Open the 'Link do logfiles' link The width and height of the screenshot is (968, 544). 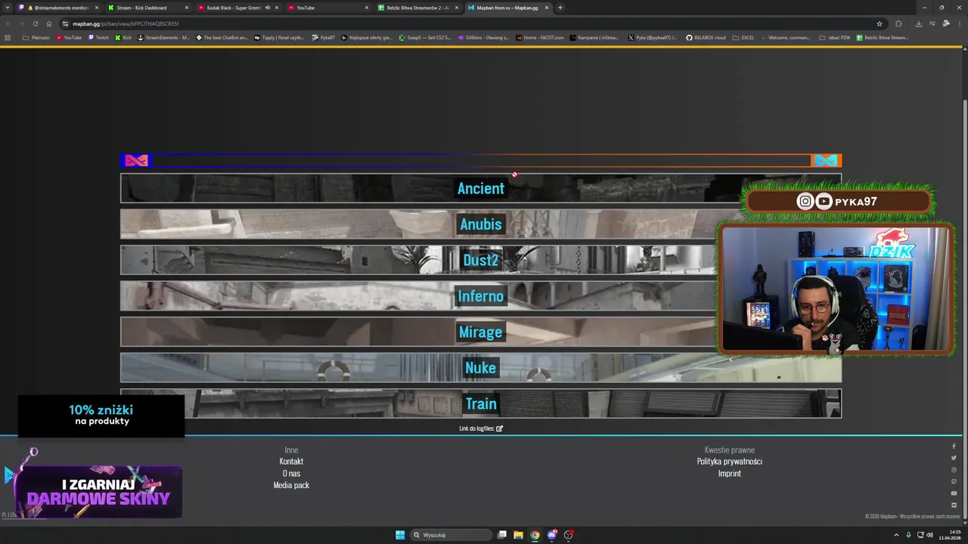point(481,428)
